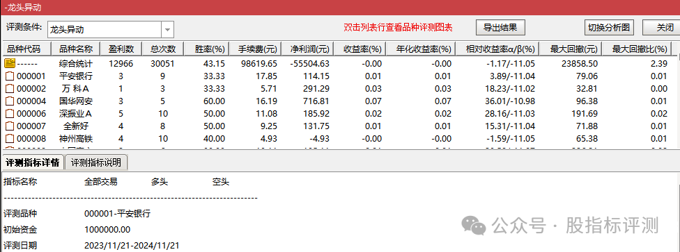Select the 神州高铁 row name

(x=76, y=139)
